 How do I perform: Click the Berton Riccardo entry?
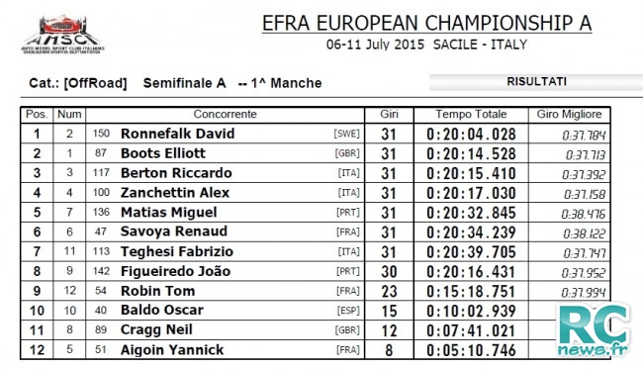[176, 173]
